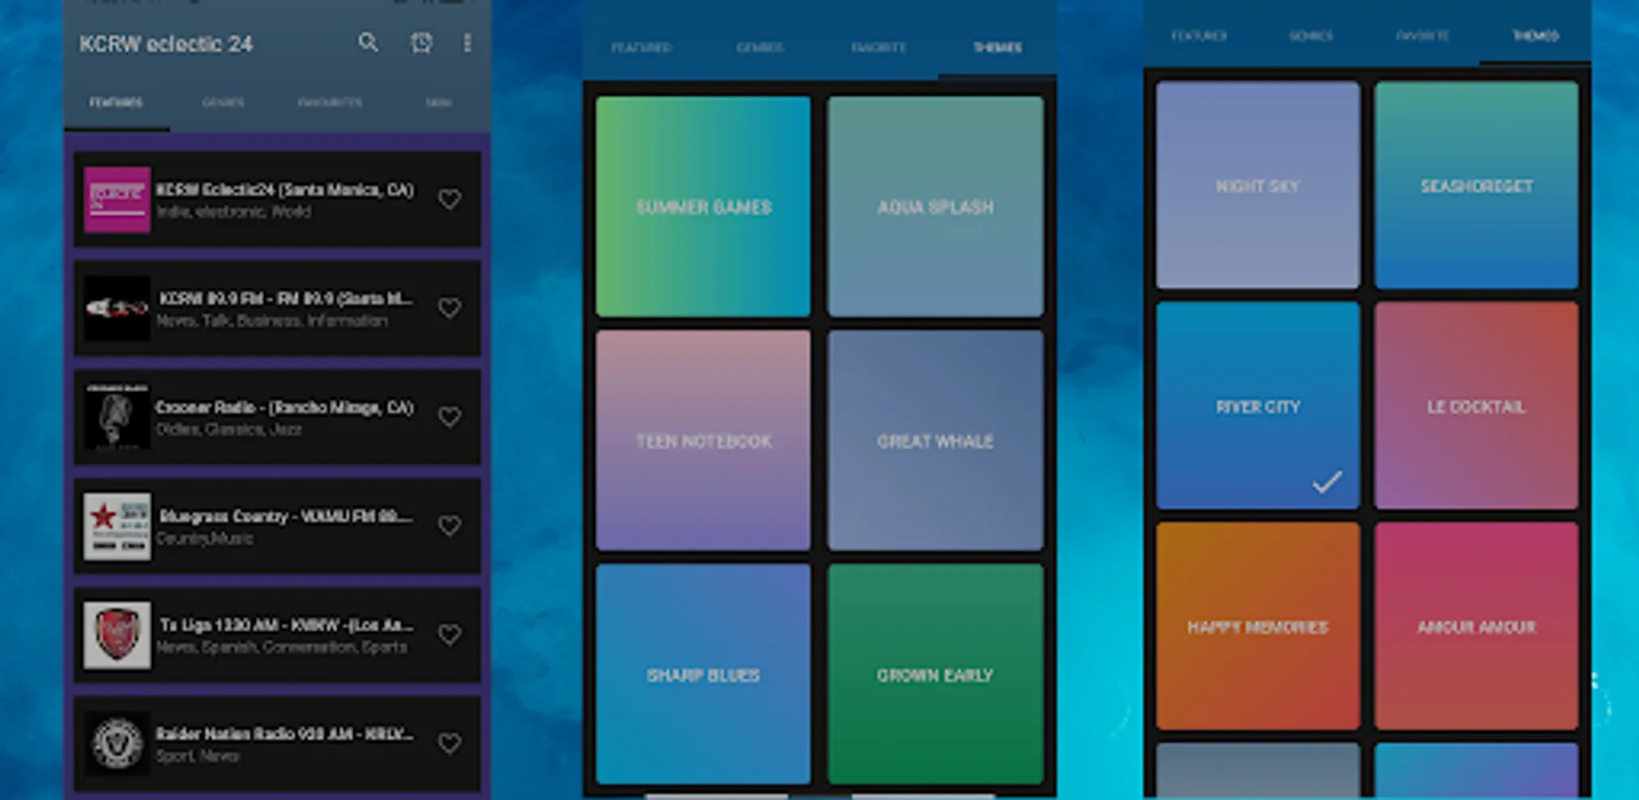Favorite KCRW Eclectic24 with its heart

(450, 199)
